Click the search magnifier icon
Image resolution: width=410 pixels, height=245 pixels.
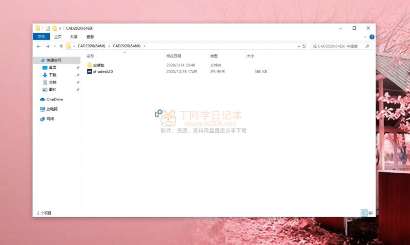click(x=367, y=46)
